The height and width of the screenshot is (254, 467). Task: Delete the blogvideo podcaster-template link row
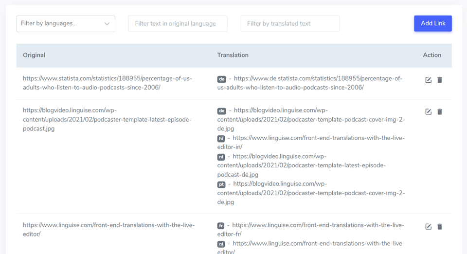click(x=440, y=111)
